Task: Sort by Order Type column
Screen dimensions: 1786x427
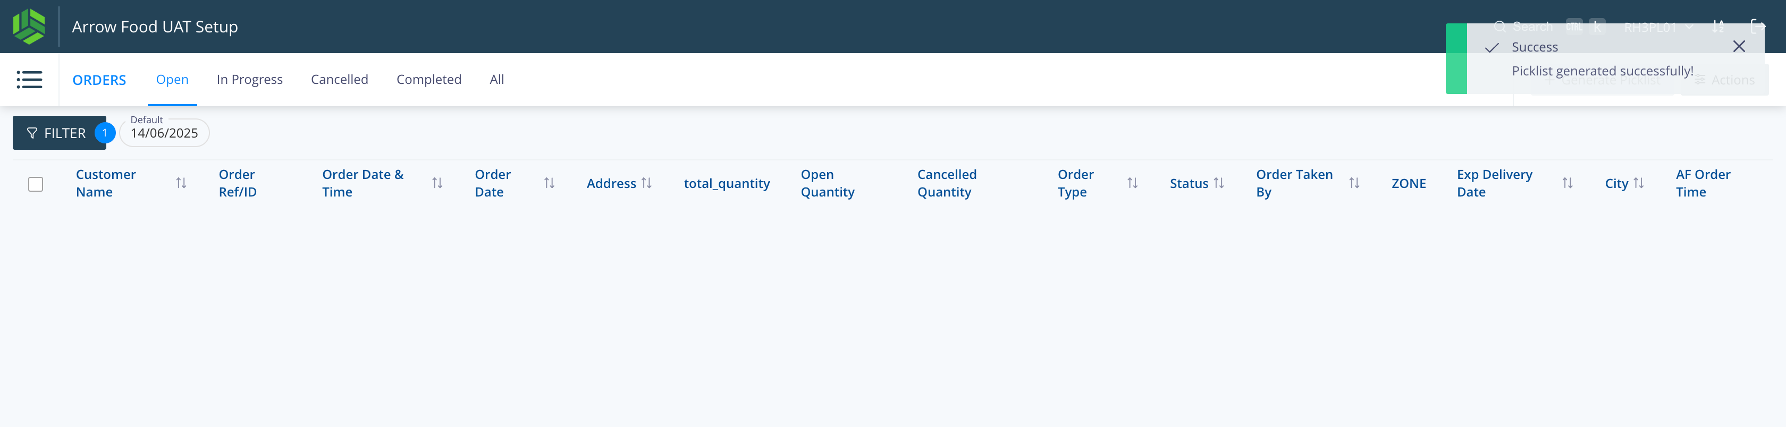Action: click(1132, 183)
